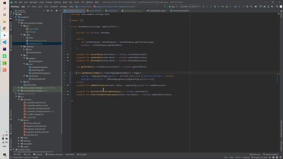
Task: Open the Refactor menu
Action: (57, 2)
